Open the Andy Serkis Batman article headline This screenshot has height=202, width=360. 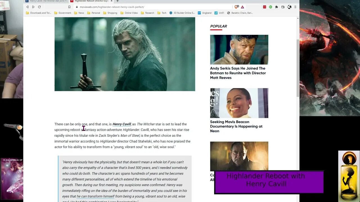point(238,73)
